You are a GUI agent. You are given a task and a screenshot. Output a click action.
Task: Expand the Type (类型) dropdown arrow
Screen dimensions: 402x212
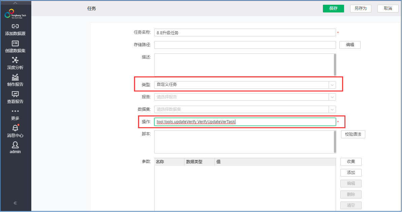click(332, 85)
